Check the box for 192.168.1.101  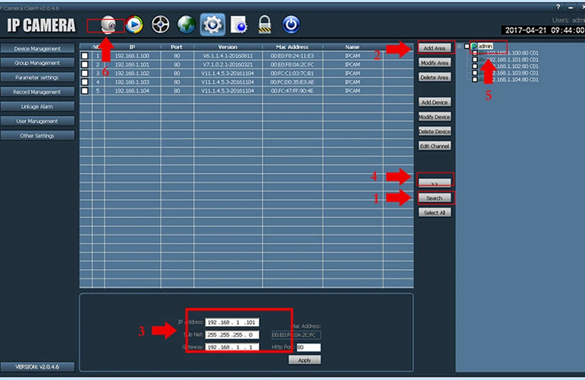85,65
